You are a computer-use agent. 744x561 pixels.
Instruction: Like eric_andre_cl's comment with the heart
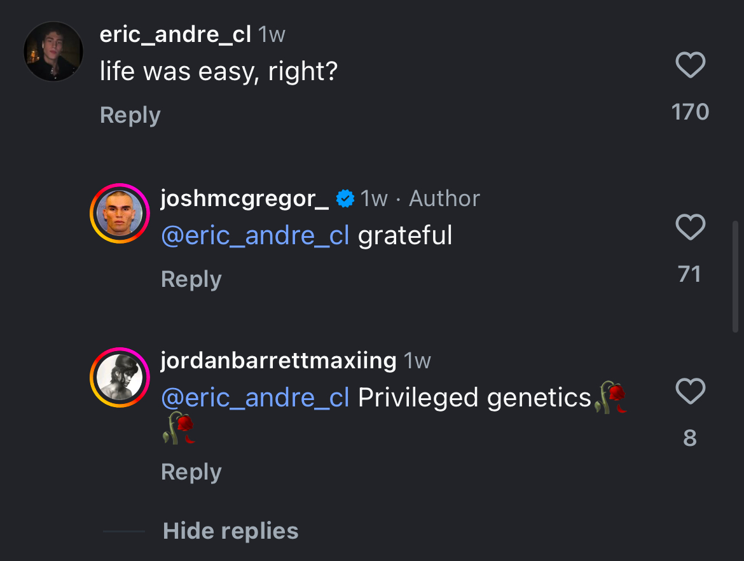(x=690, y=66)
